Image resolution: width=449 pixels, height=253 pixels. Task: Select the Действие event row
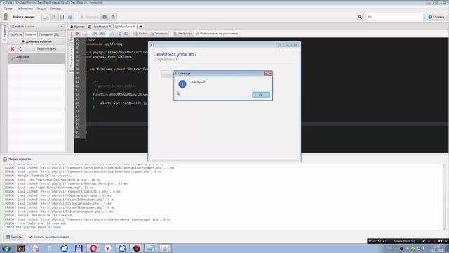coord(36,58)
